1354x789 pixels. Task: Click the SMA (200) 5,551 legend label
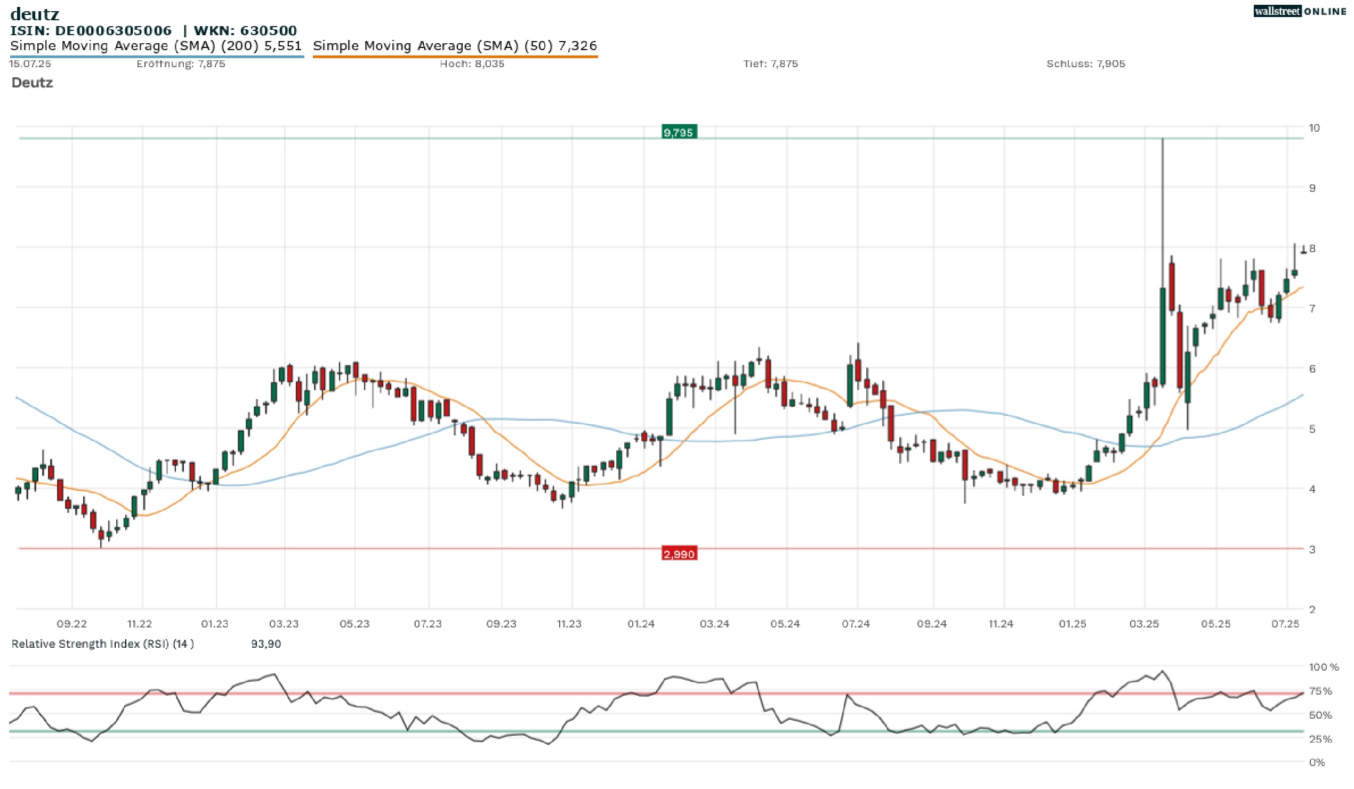pos(156,46)
